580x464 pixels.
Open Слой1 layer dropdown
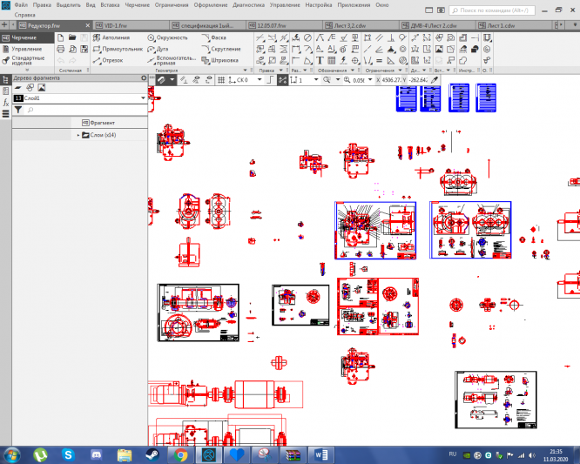click(143, 98)
